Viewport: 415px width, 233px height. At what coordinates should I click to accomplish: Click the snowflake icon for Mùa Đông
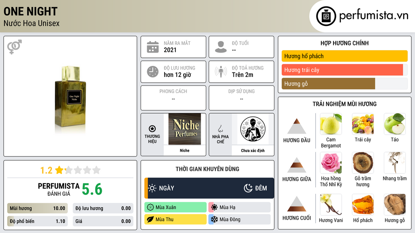(x=214, y=219)
